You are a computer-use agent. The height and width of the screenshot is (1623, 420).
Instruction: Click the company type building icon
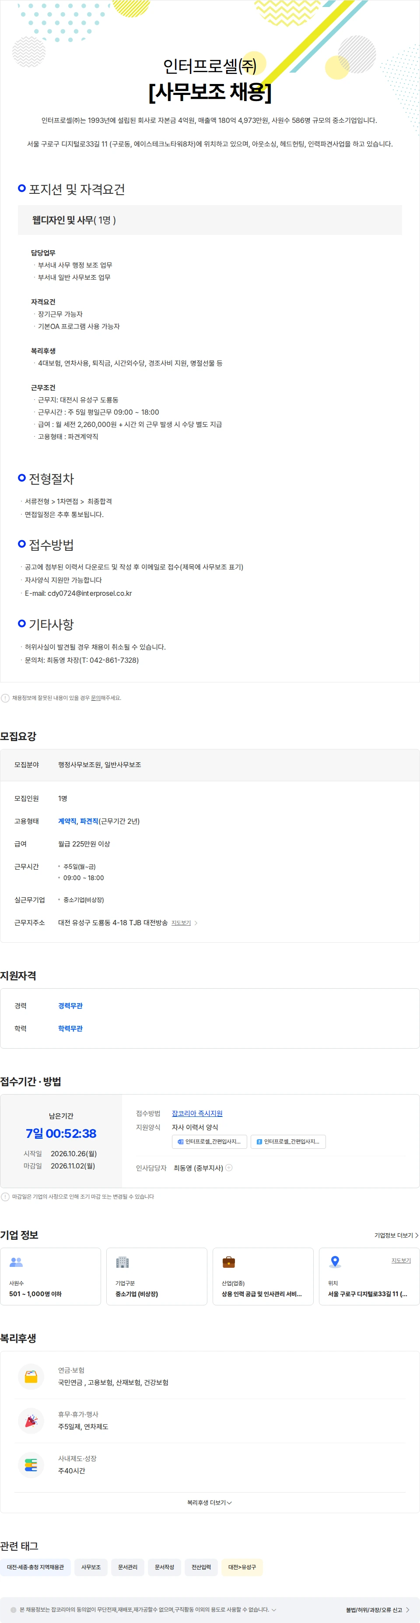tap(122, 1262)
